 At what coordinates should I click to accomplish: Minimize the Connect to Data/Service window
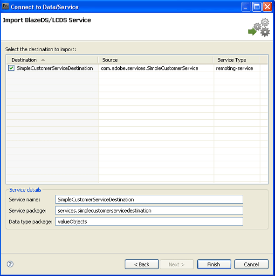click(246, 7)
